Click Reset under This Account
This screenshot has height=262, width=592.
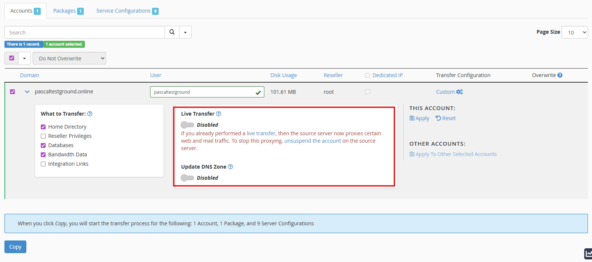tap(446, 118)
